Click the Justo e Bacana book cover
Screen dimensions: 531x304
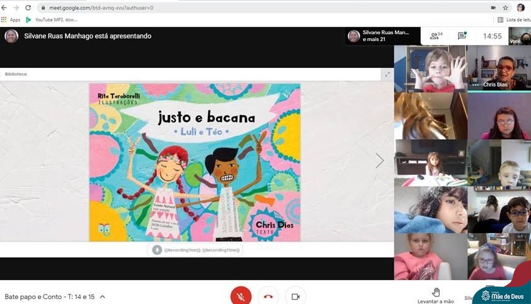coord(195,162)
